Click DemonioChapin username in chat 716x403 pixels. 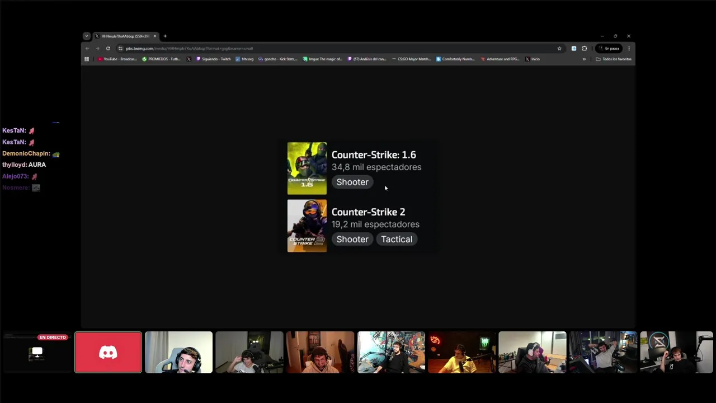(x=26, y=153)
